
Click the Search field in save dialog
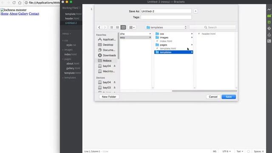coord(212,27)
